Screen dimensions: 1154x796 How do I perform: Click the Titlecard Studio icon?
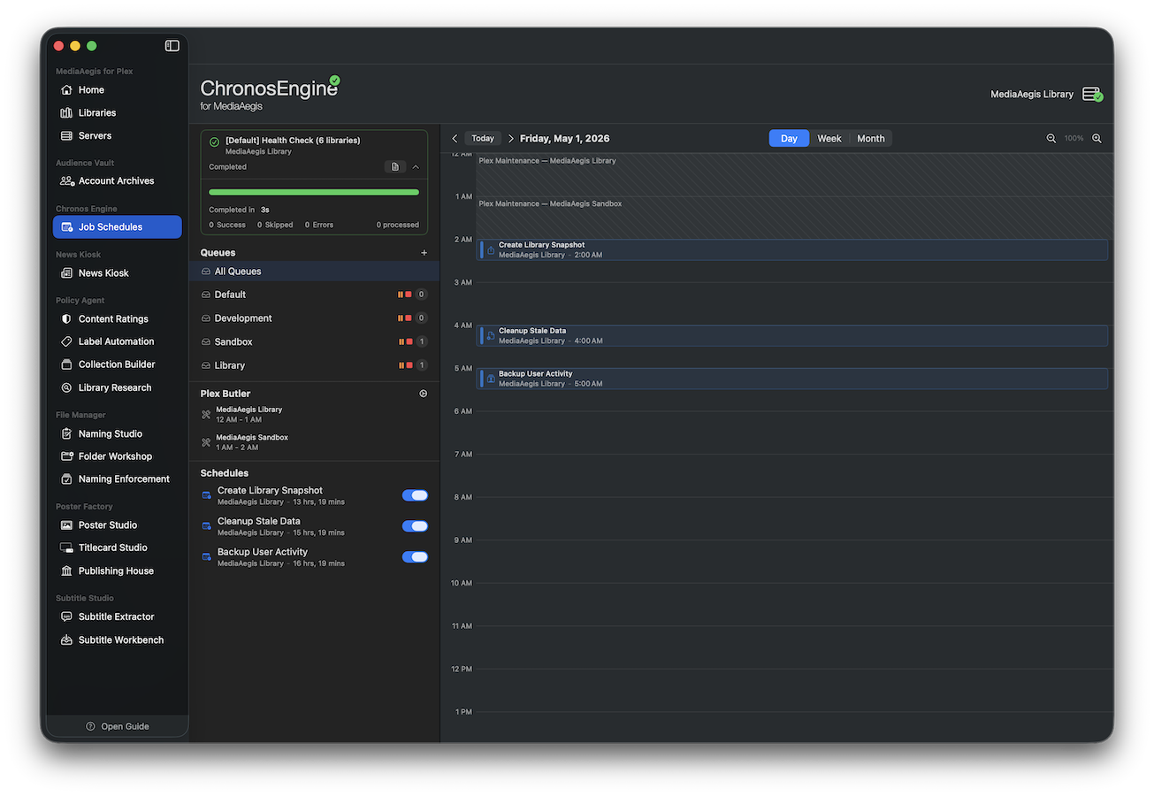tap(66, 548)
